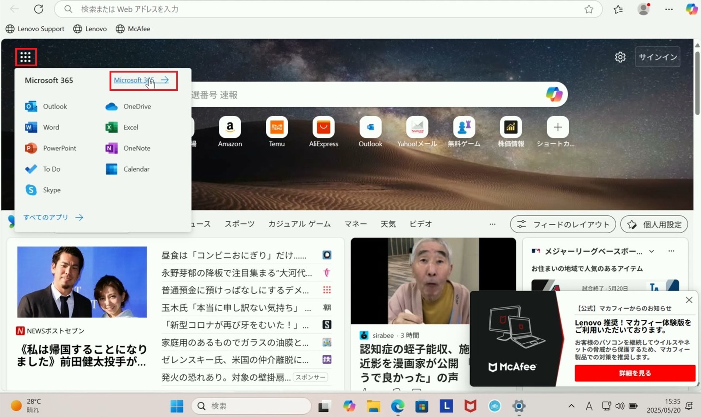
Task: Open the 前田健太 news article thumbnail
Action: pyautogui.click(x=82, y=282)
